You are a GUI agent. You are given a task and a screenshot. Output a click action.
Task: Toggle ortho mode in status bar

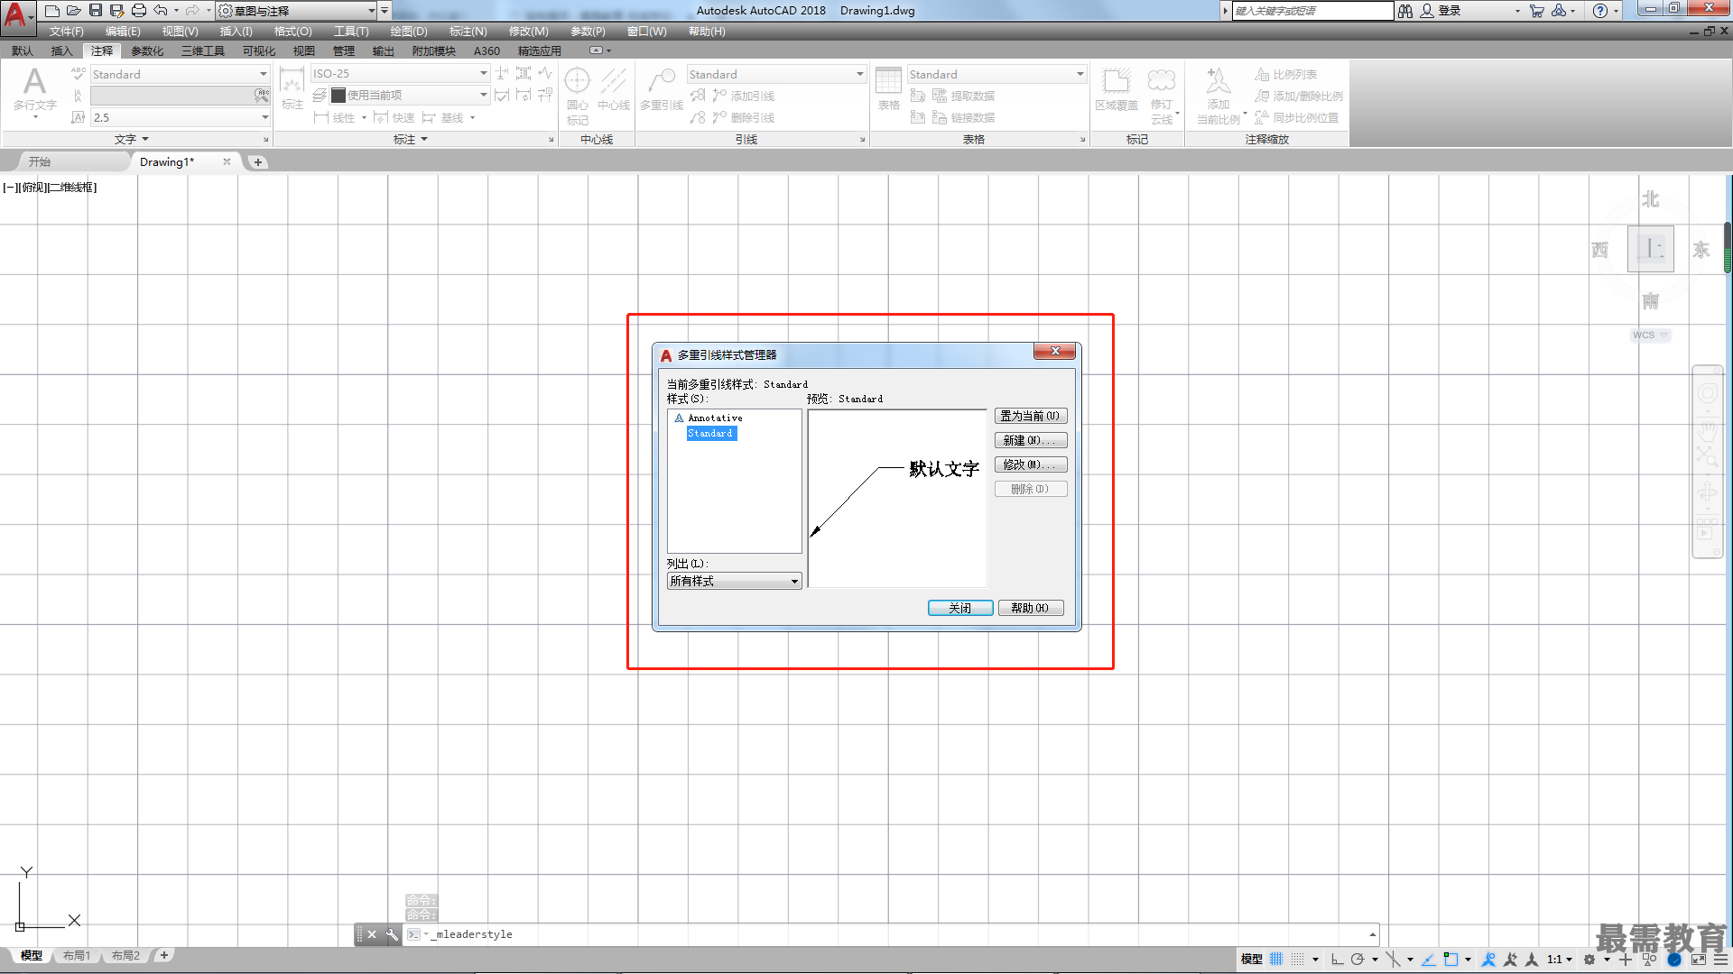[x=1337, y=960]
